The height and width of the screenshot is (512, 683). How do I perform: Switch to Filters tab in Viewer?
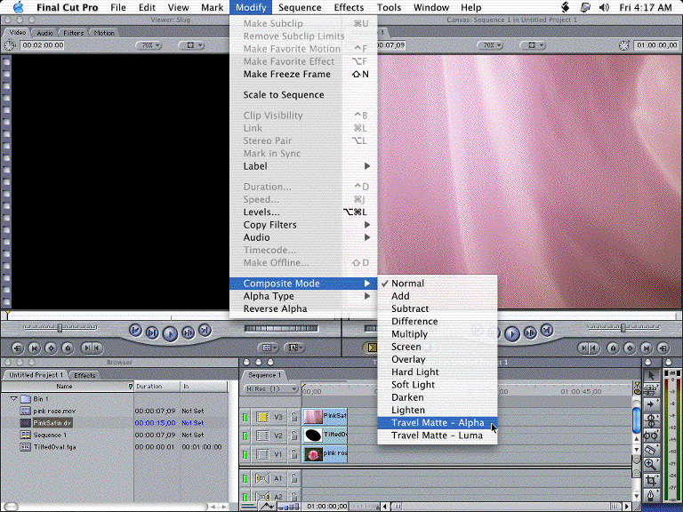pos(73,33)
